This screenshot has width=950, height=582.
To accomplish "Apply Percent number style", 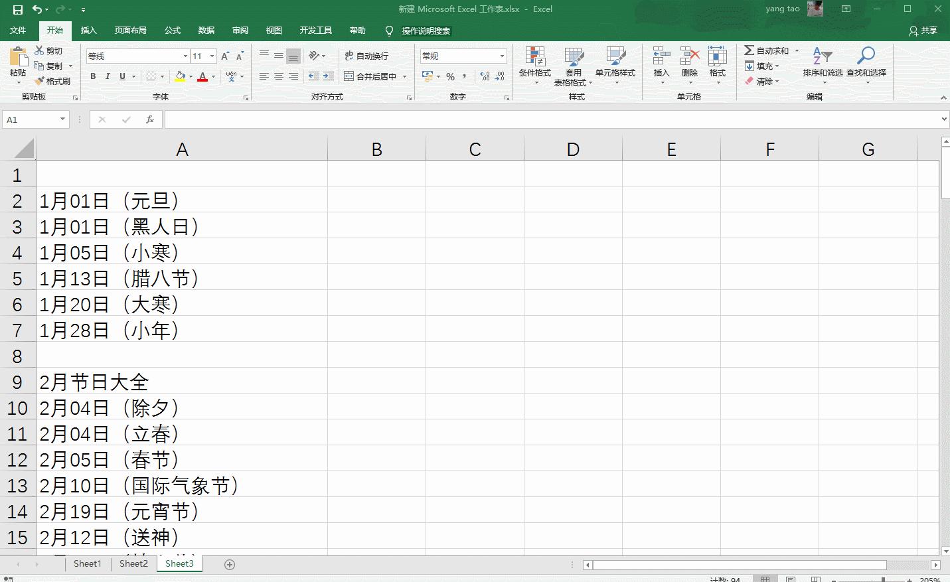I will [x=451, y=77].
